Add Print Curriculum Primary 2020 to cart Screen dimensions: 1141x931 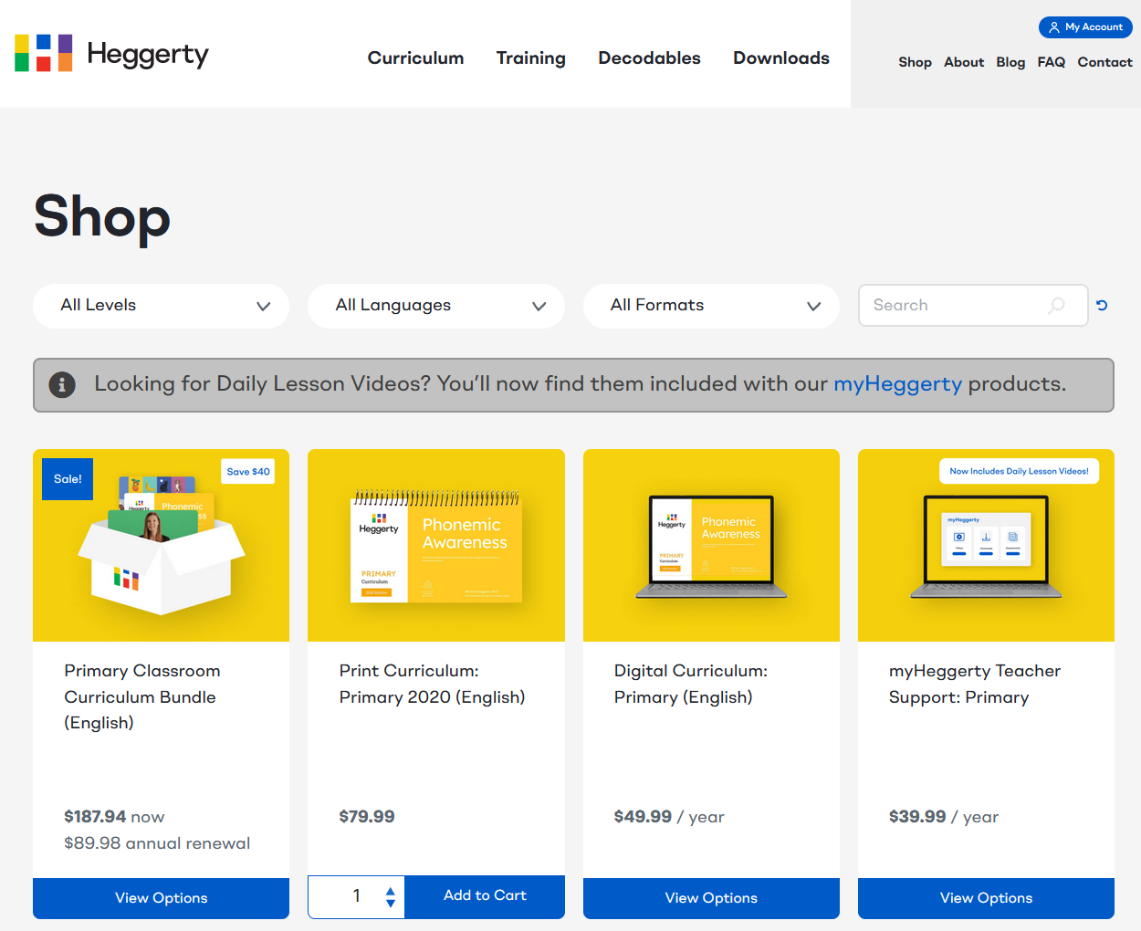click(x=485, y=896)
